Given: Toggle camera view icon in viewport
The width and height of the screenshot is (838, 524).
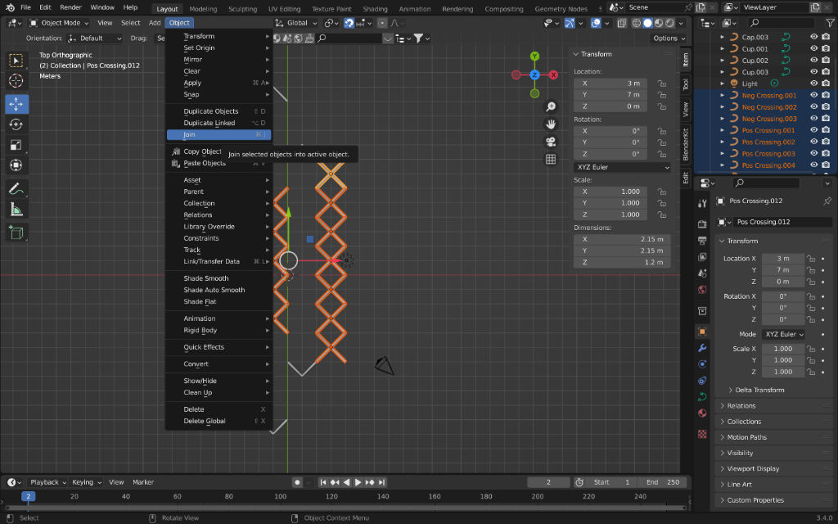Looking at the screenshot, I should (x=551, y=142).
